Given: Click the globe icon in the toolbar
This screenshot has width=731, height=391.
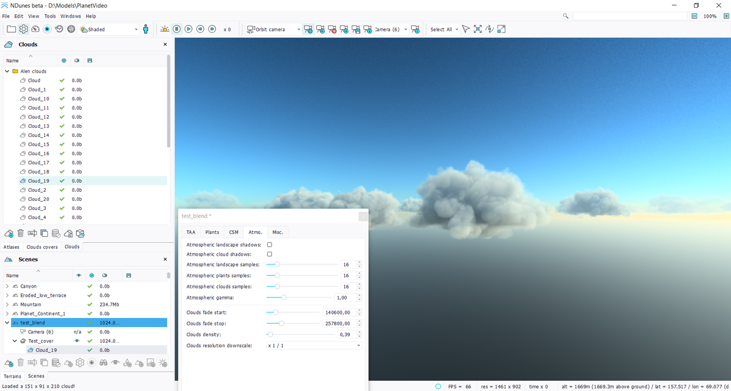Looking at the screenshot, I should point(71,29).
